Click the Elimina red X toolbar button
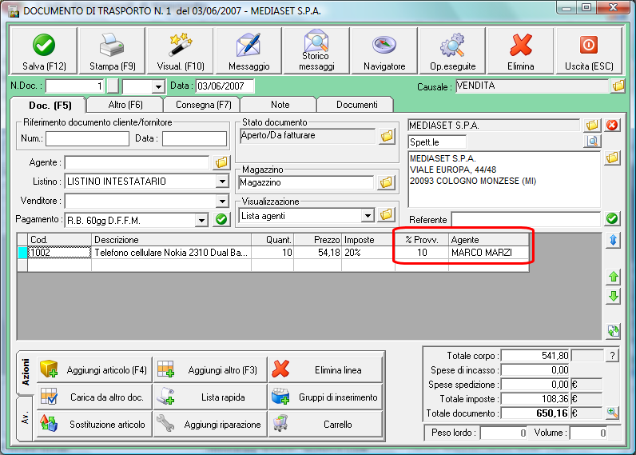The width and height of the screenshot is (636, 455). pyautogui.click(x=521, y=51)
